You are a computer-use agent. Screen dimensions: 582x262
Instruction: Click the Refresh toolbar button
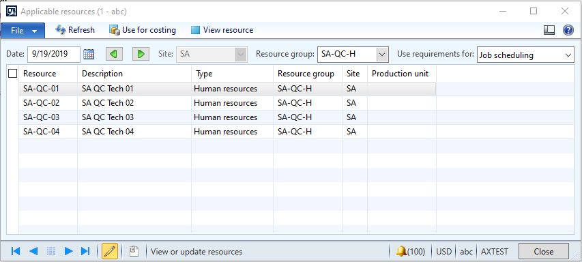(x=75, y=30)
